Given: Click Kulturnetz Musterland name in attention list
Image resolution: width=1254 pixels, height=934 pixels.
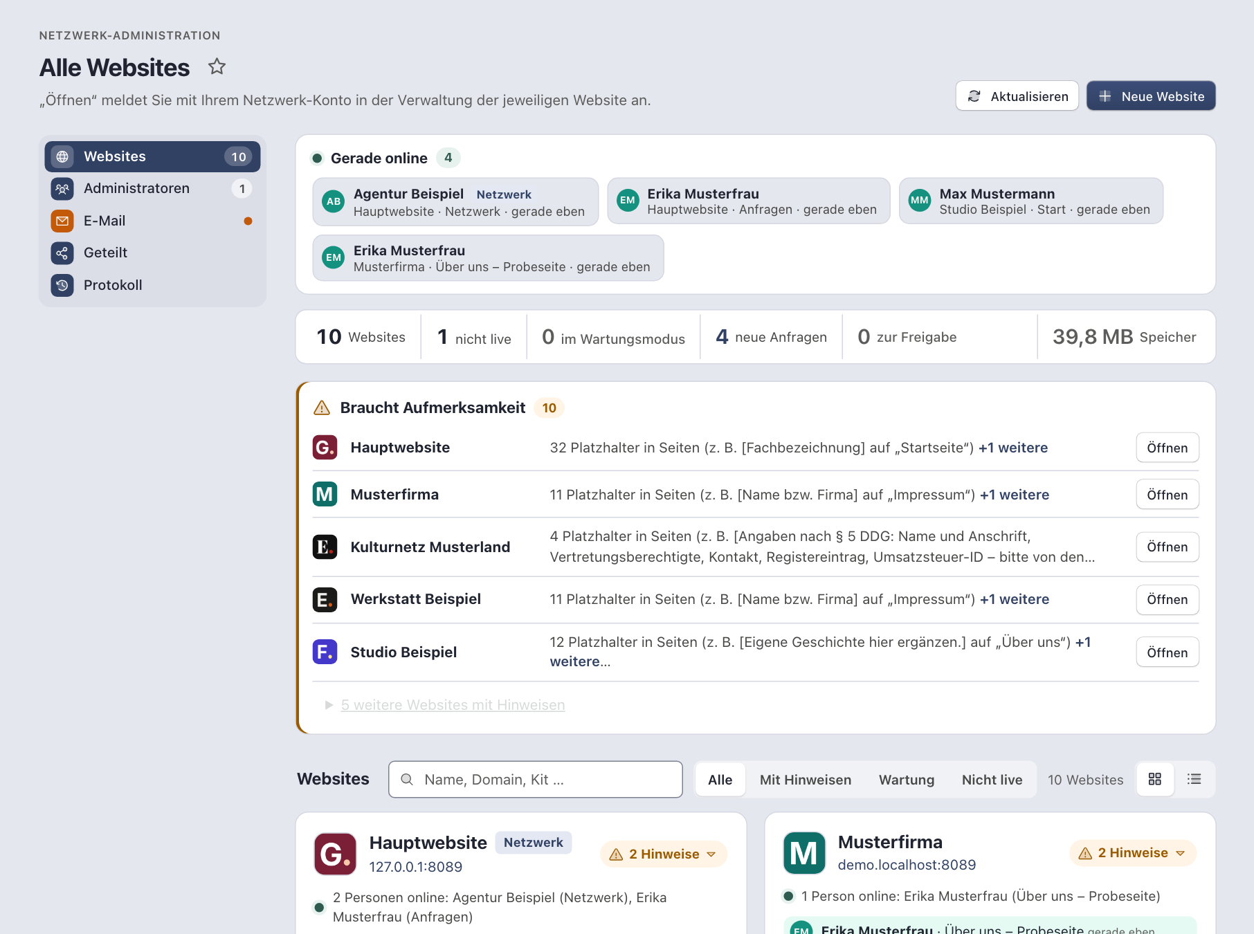Looking at the screenshot, I should (430, 547).
